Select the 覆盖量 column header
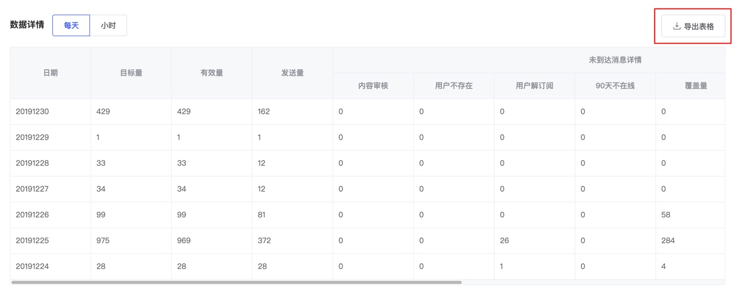The width and height of the screenshot is (736, 293). (696, 86)
